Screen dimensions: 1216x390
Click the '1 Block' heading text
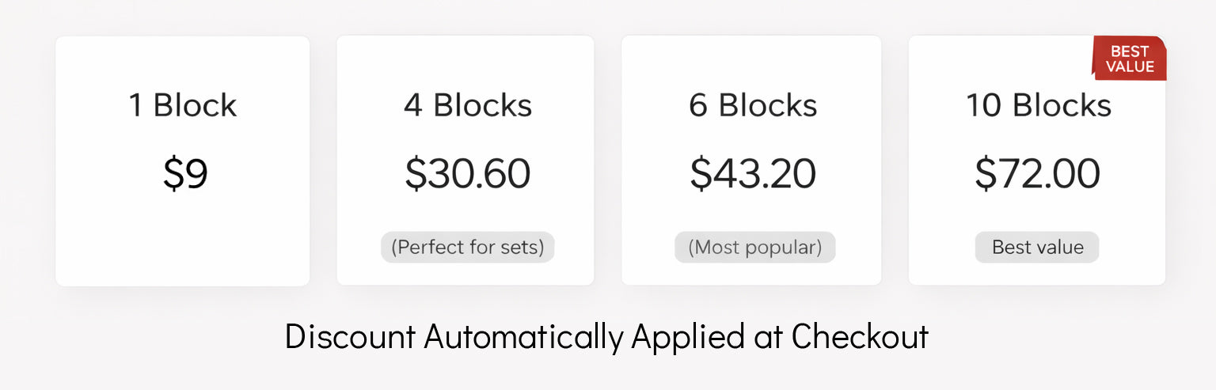pyautogui.click(x=183, y=105)
